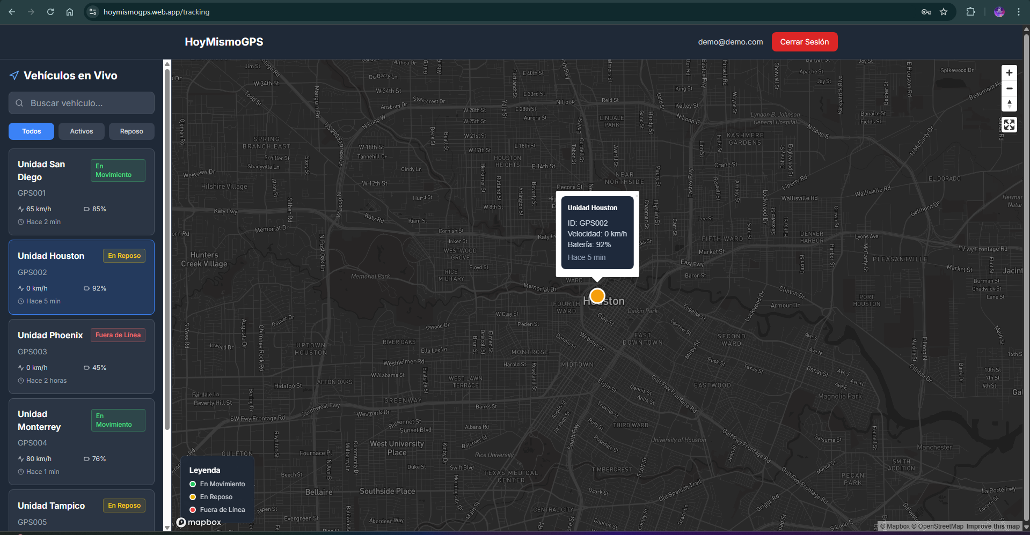Viewport: 1030px width, 535px height.
Task: Open the Unidad Monterrey vehicle card
Action: (x=82, y=442)
